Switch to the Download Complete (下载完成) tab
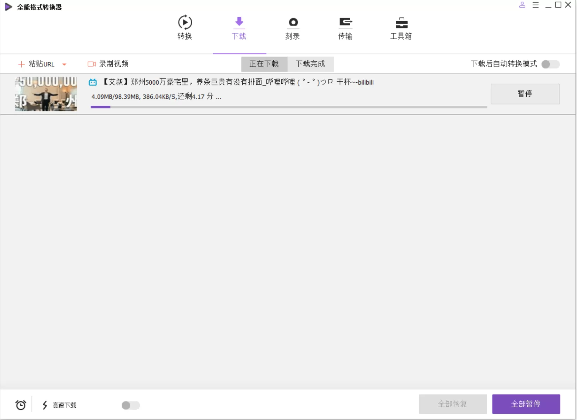This screenshot has height=420, width=577. pos(310,64)
